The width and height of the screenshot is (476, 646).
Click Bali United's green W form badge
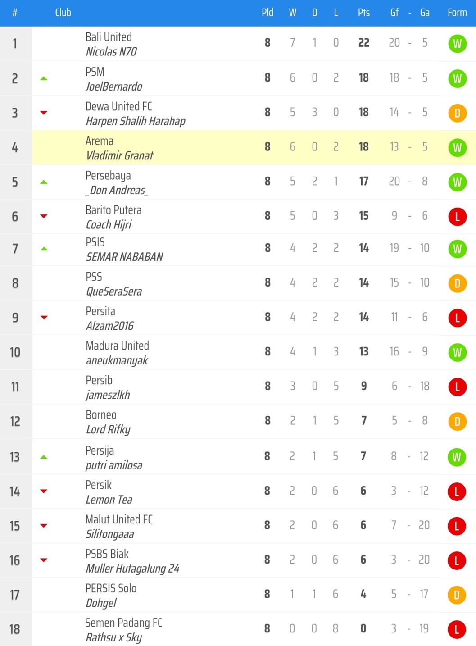point(457,44)
